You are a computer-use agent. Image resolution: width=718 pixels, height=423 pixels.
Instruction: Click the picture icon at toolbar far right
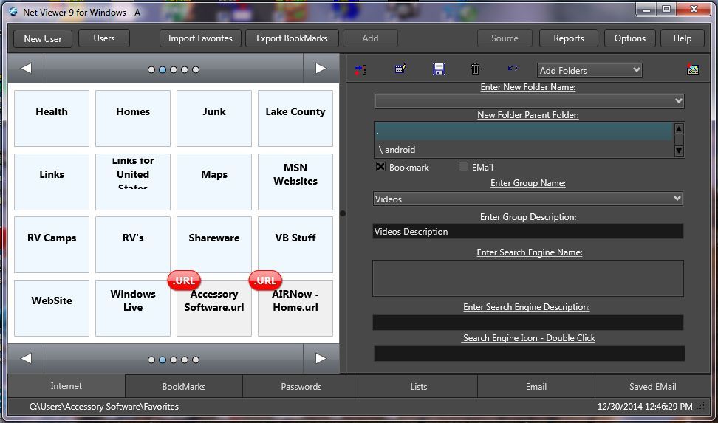[692, 70]
